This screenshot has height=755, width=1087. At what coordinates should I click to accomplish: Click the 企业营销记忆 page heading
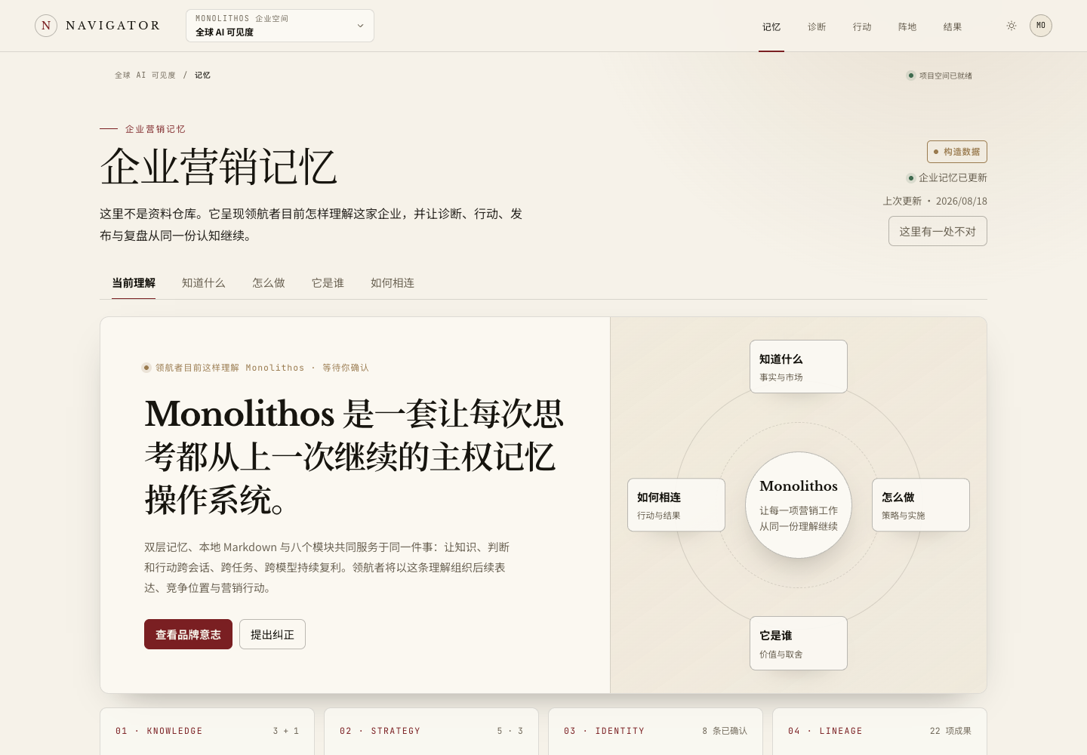pyautogui.click(x=218, y=167)
